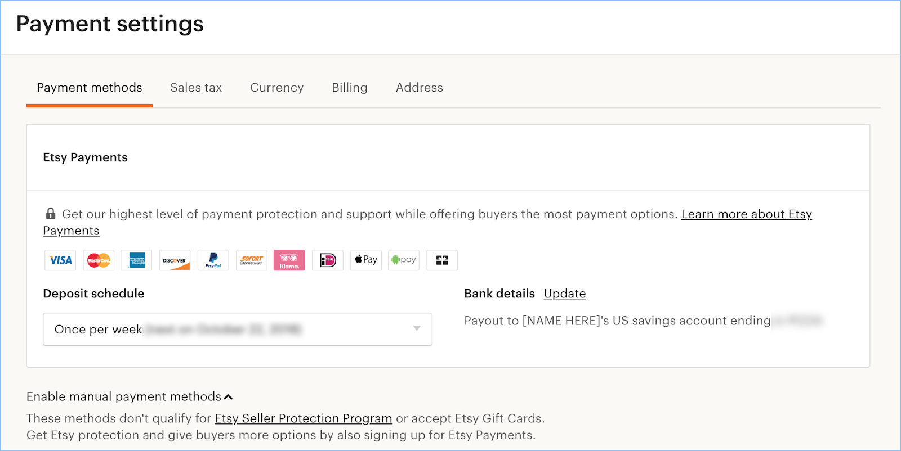Click the American Express icon
The image size is (901, 451).
tap(136, 260)
